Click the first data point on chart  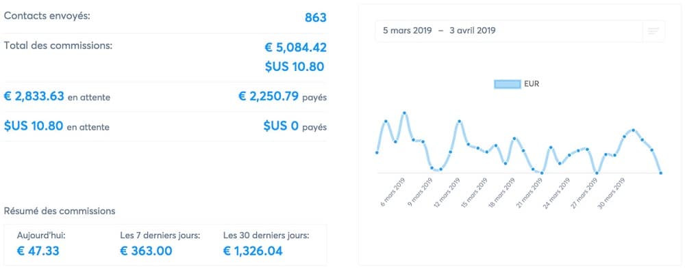tap(377, 152)
